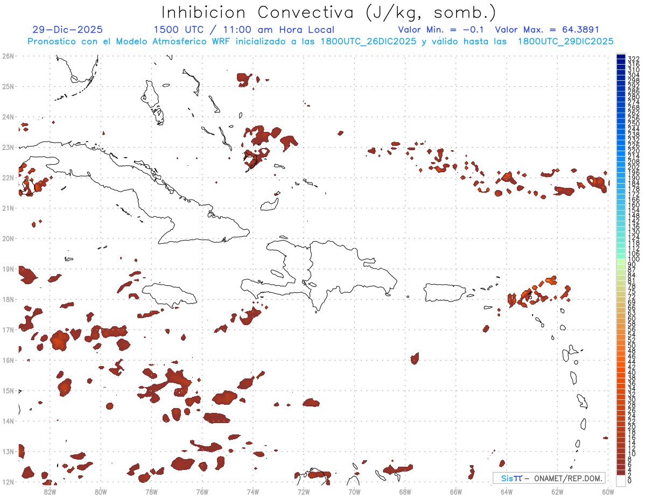Click the 19N latitude axis label
This screenshot has height=499, width=646.
tap(8, 269)
